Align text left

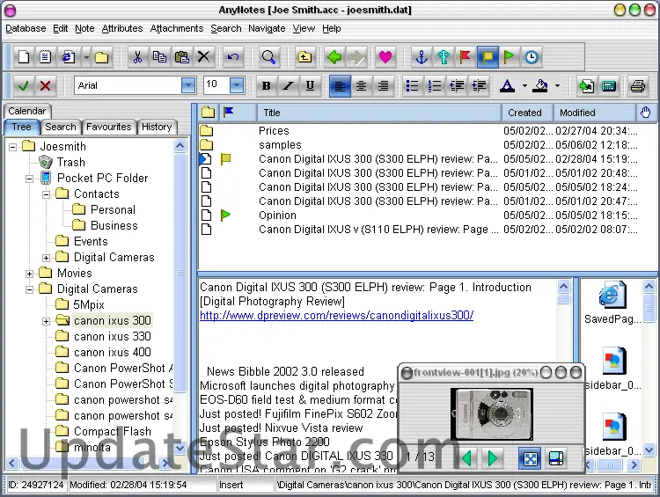(x=340, y=86)
